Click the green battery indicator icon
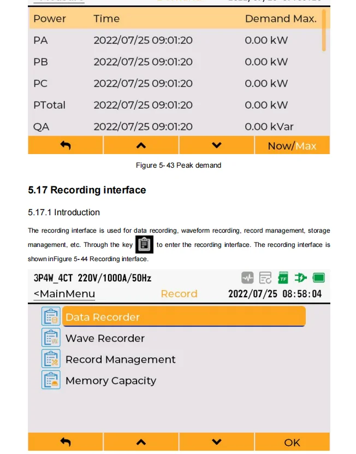Image resolution: width=356 pixels, height=454 pixels. point(319,278)
